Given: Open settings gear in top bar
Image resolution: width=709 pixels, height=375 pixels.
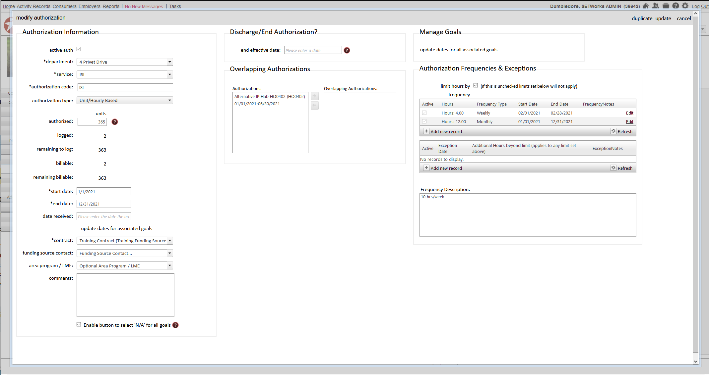Looking at the screenshot, I should point(685,6).
